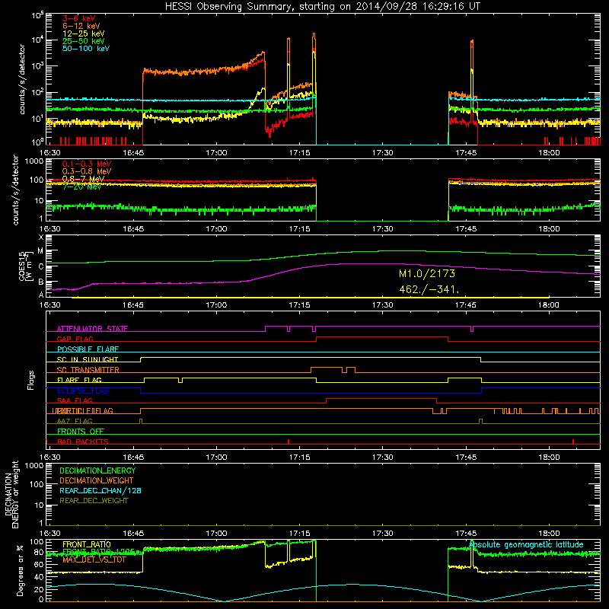Click the HESSI Observing Summary title text
This screenshot has width=609, height=609.
(x=322, y=6)
